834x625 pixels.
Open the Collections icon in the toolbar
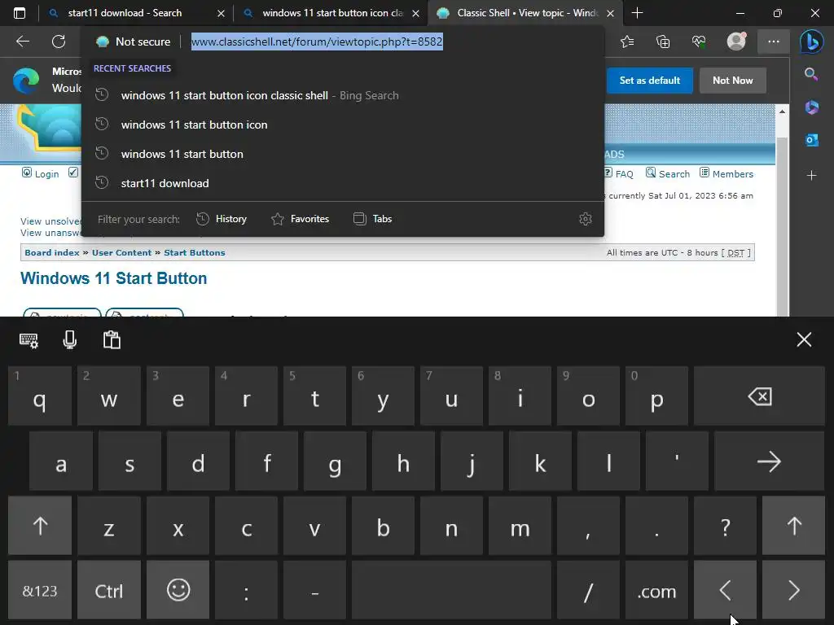(663, 42)
